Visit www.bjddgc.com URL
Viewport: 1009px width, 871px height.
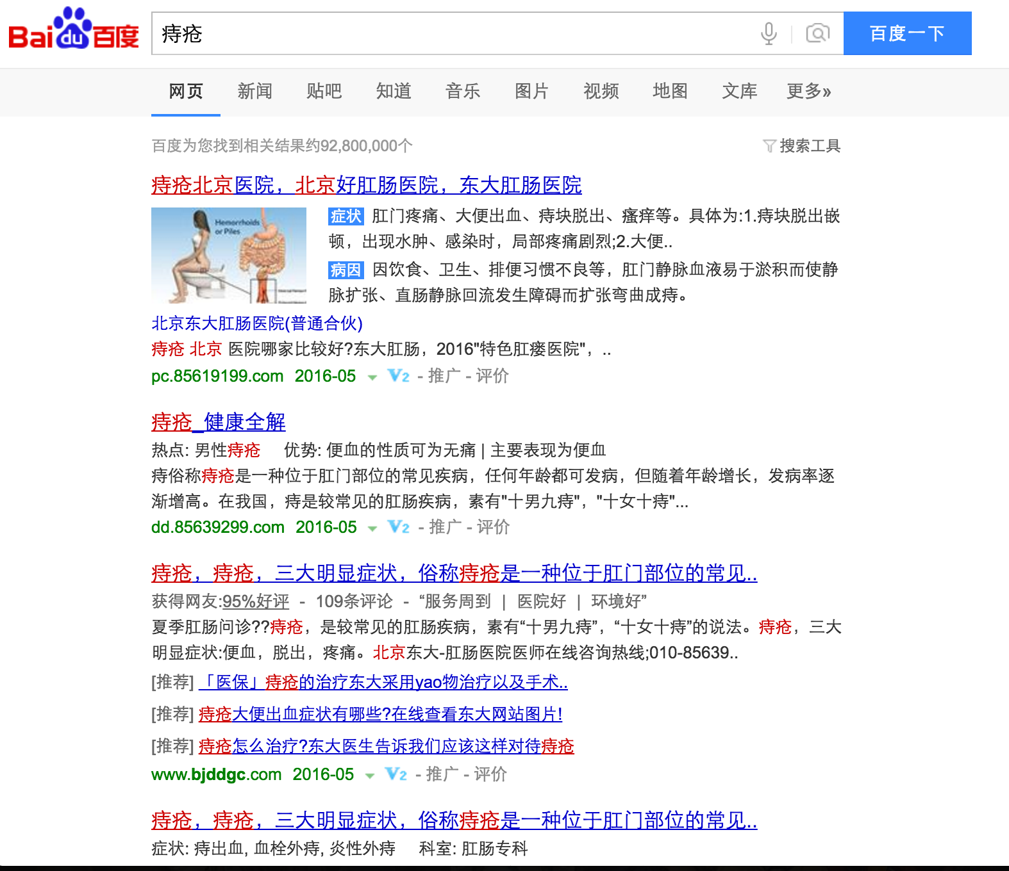[217, 774]
